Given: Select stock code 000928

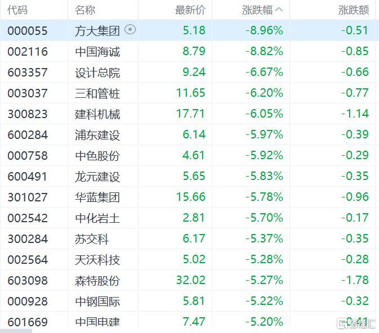Looking at the screenshot, I should pos(28,301).
